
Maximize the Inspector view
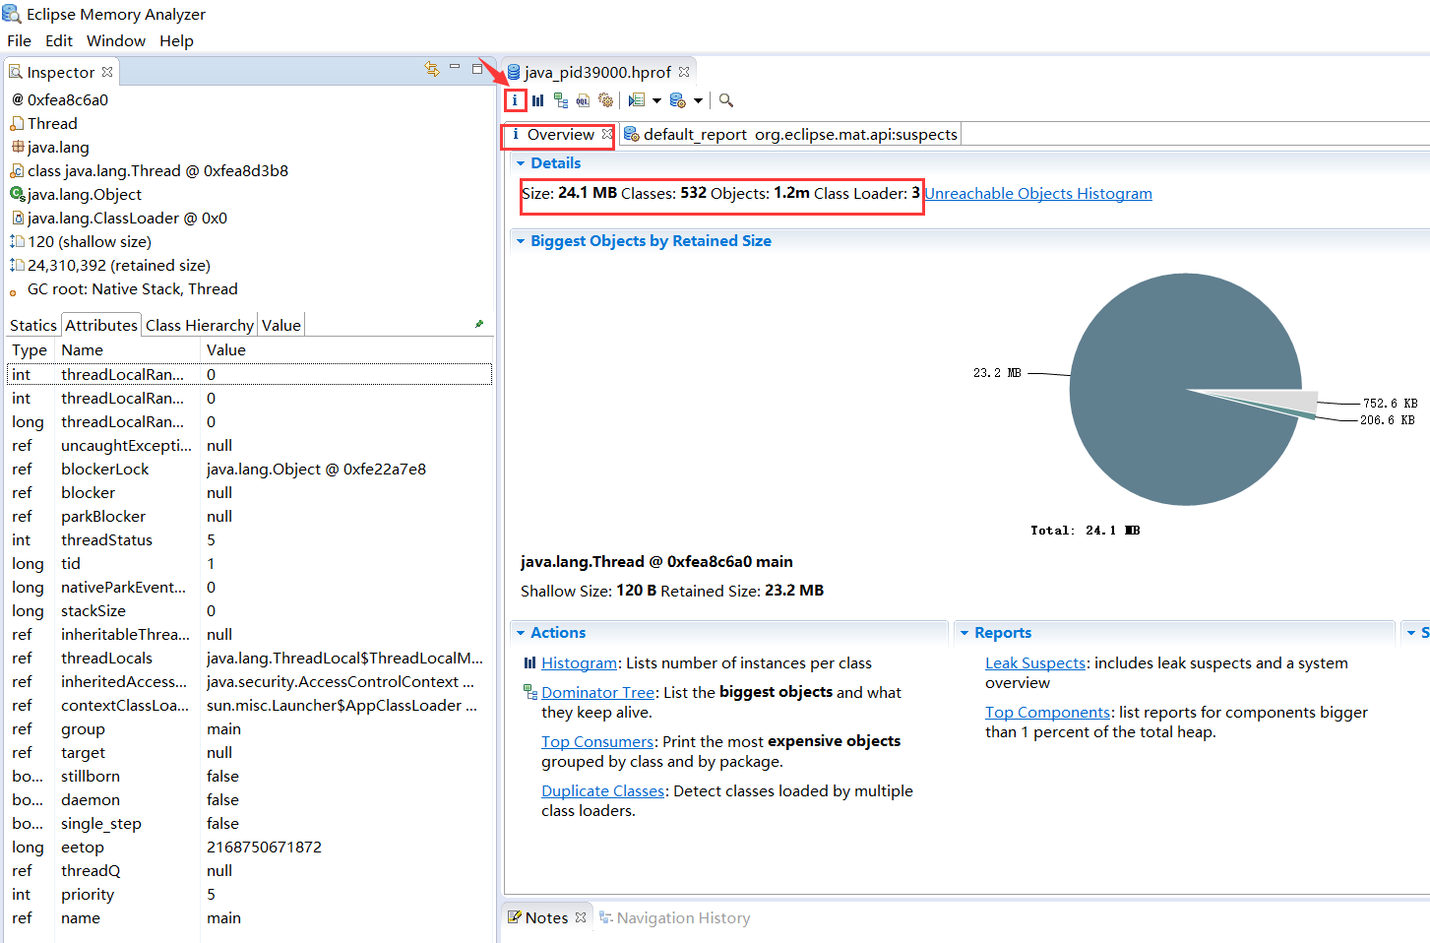(x=477, y=69)
